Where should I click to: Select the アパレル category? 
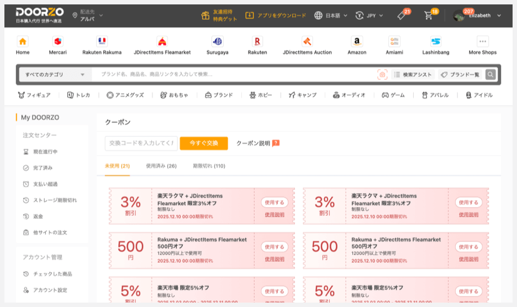tap(435, 95)
